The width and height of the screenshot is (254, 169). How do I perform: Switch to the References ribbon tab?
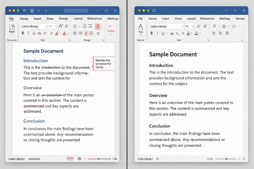pyautogui.click(x=94, y=18)
